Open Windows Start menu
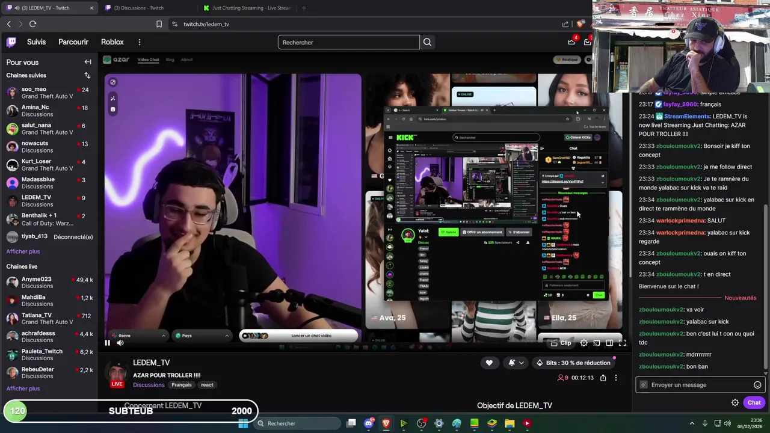770x433 pixels. [x=243, y=423]
